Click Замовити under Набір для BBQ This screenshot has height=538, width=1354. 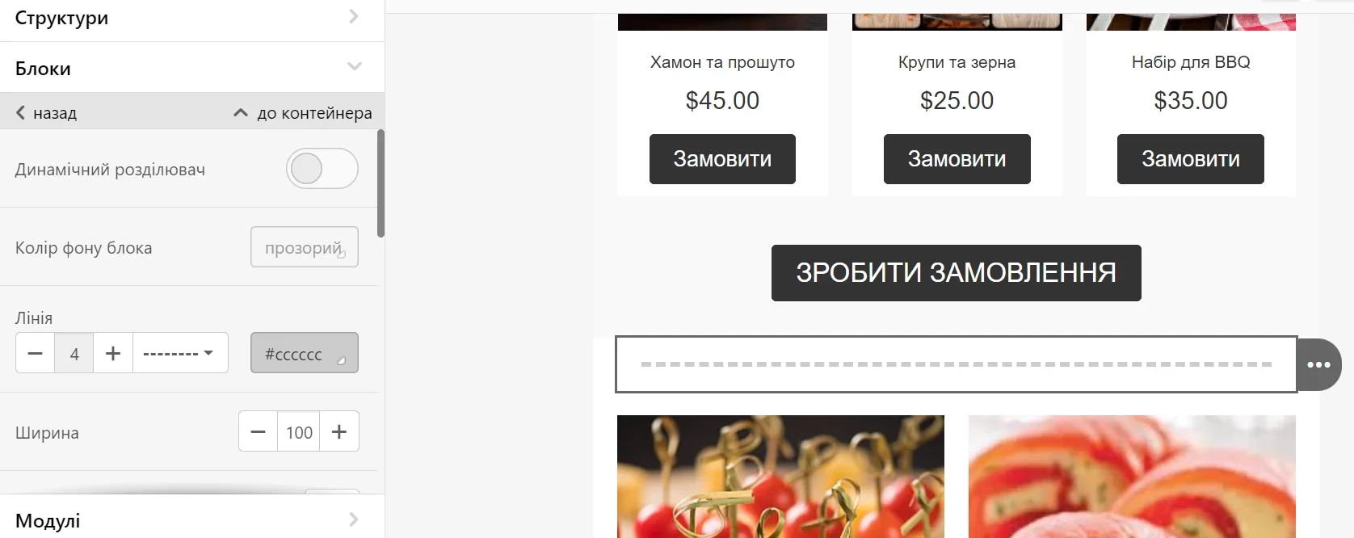(1191, 159)
